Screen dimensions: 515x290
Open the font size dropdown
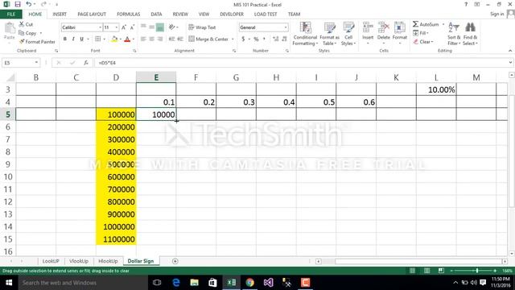click(116, 27)
